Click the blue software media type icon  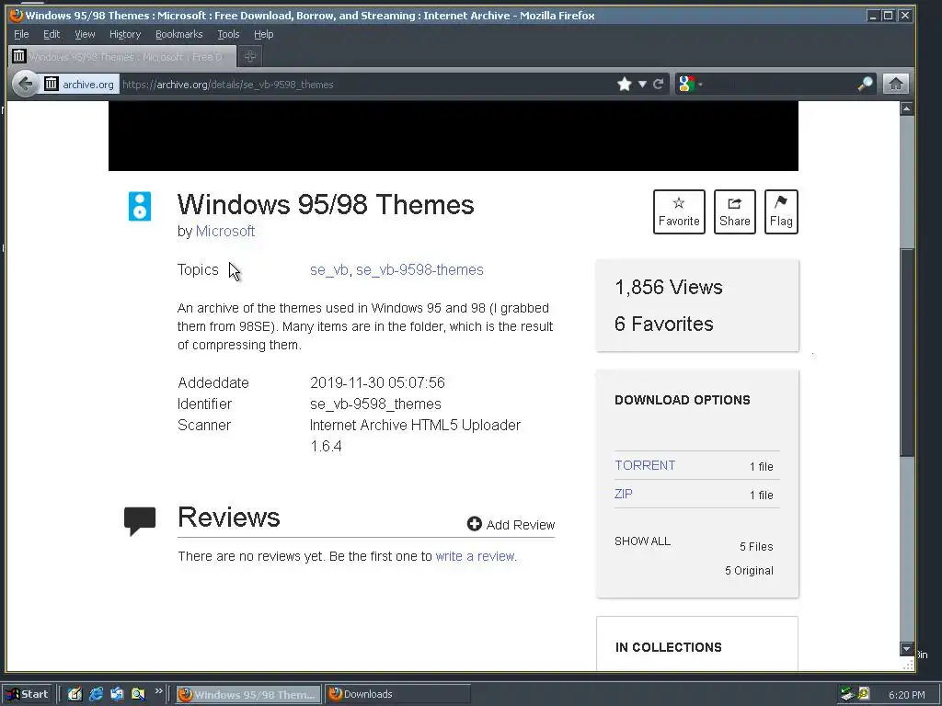click(x=140, y=207)
